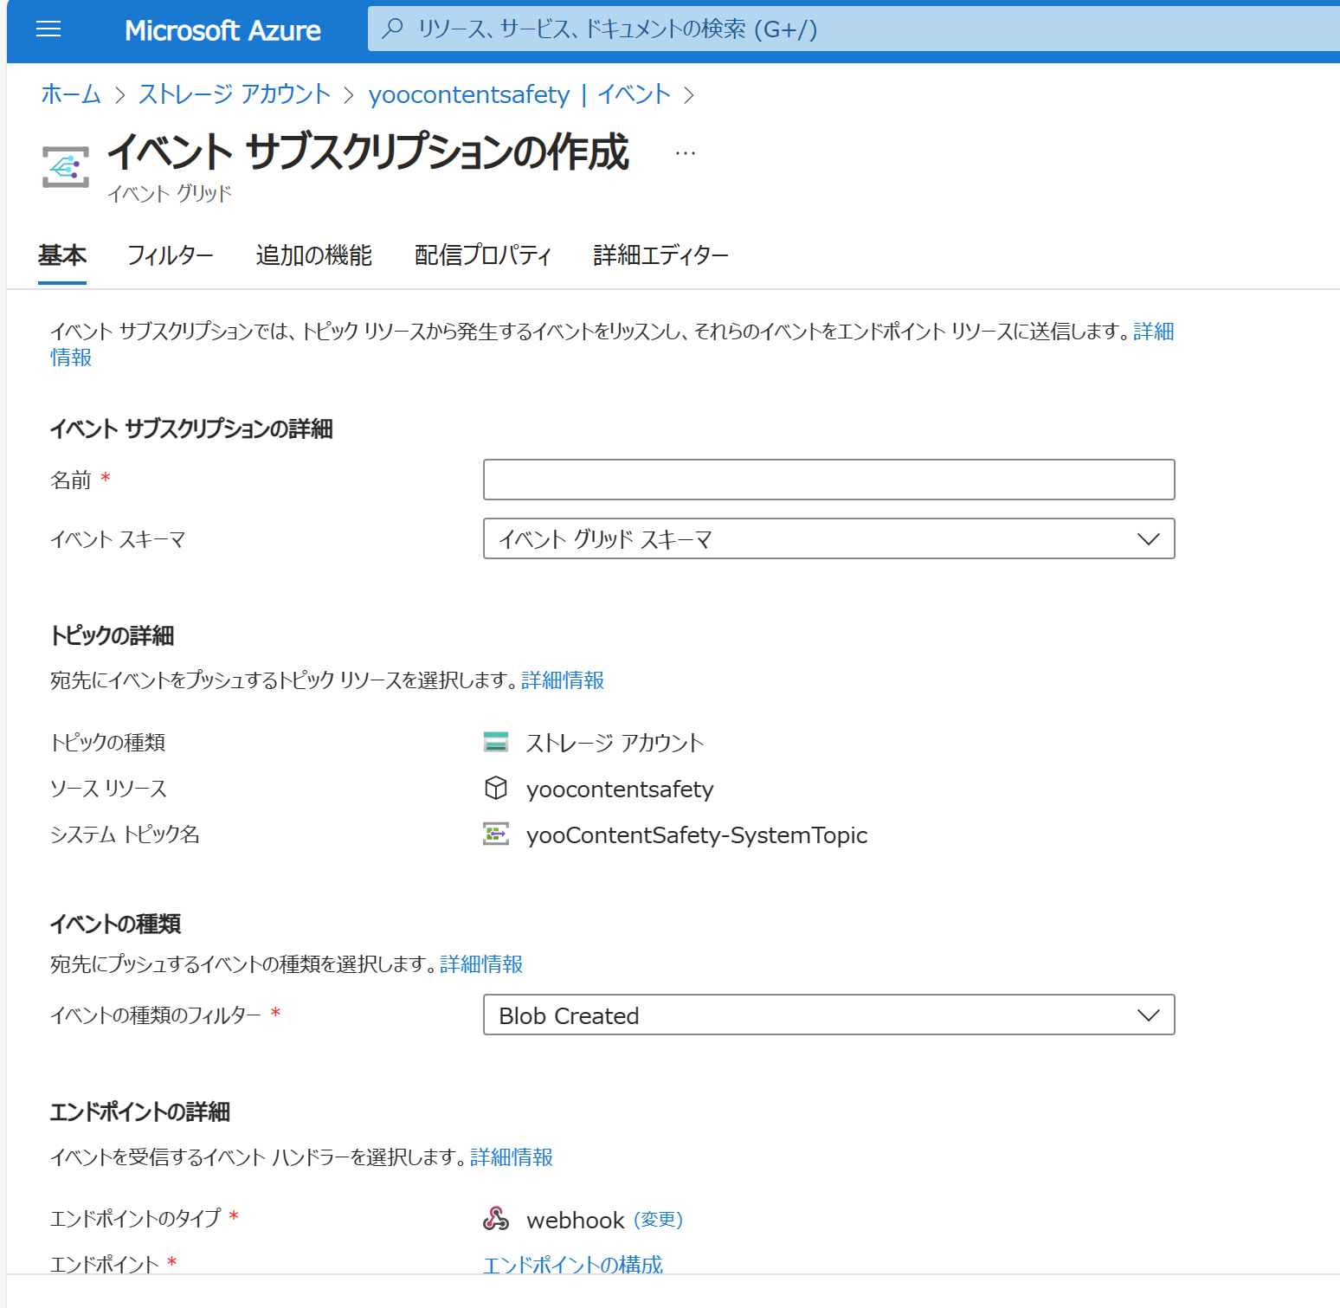Click the last breadcrumb chevron after イベント
Viewport: 1340px width, 1308px height.
tap(689, 94)
